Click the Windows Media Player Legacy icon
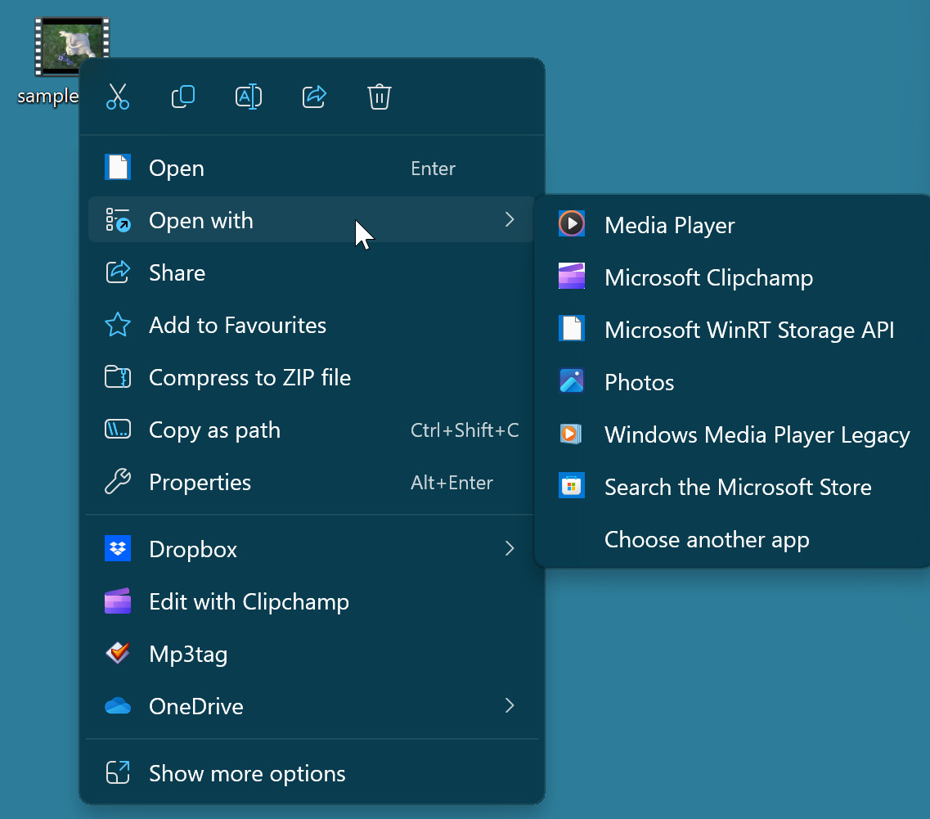 (571, 434)
